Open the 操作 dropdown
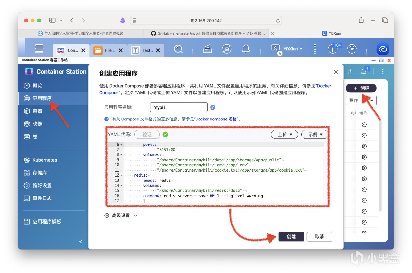The image size is (412, 273). [361, 101]
